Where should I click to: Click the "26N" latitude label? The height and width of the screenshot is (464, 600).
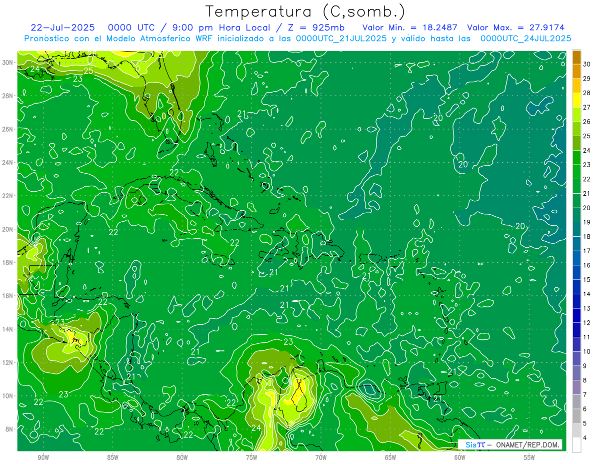(8, 129)
